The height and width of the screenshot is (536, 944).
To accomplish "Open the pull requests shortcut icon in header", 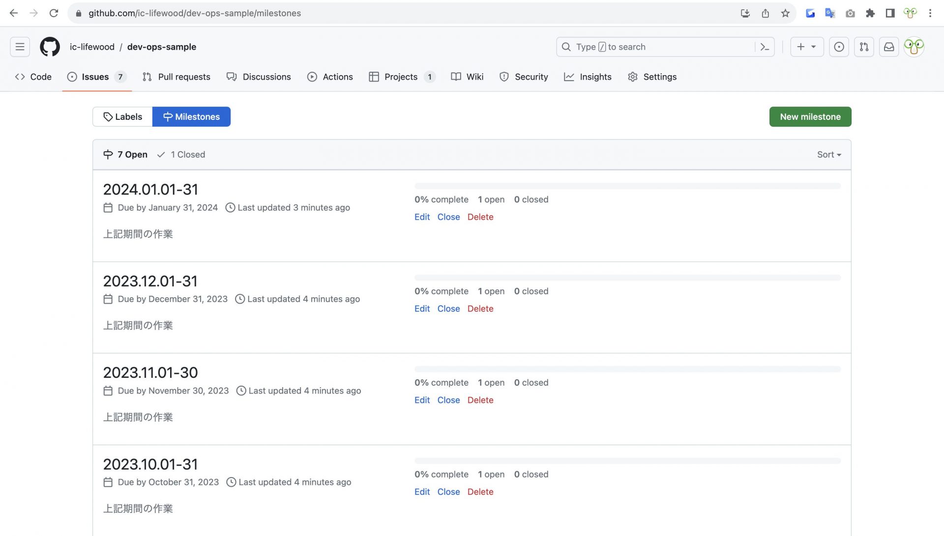I will tap(864, 47).
